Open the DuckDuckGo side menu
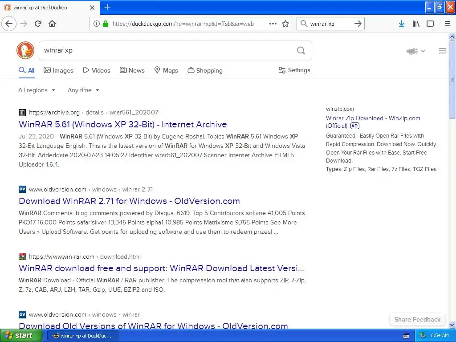This screenshot has width=456, height=342. (x=442, y=51)
